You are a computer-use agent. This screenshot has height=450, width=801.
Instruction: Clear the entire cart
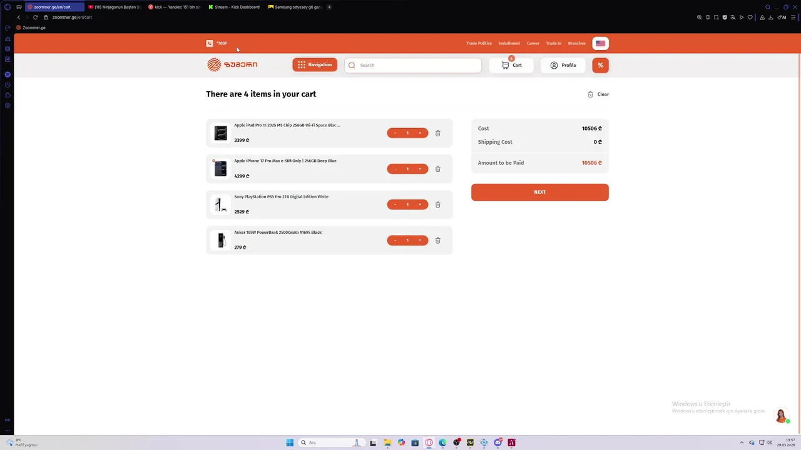[x=598, y=94]
